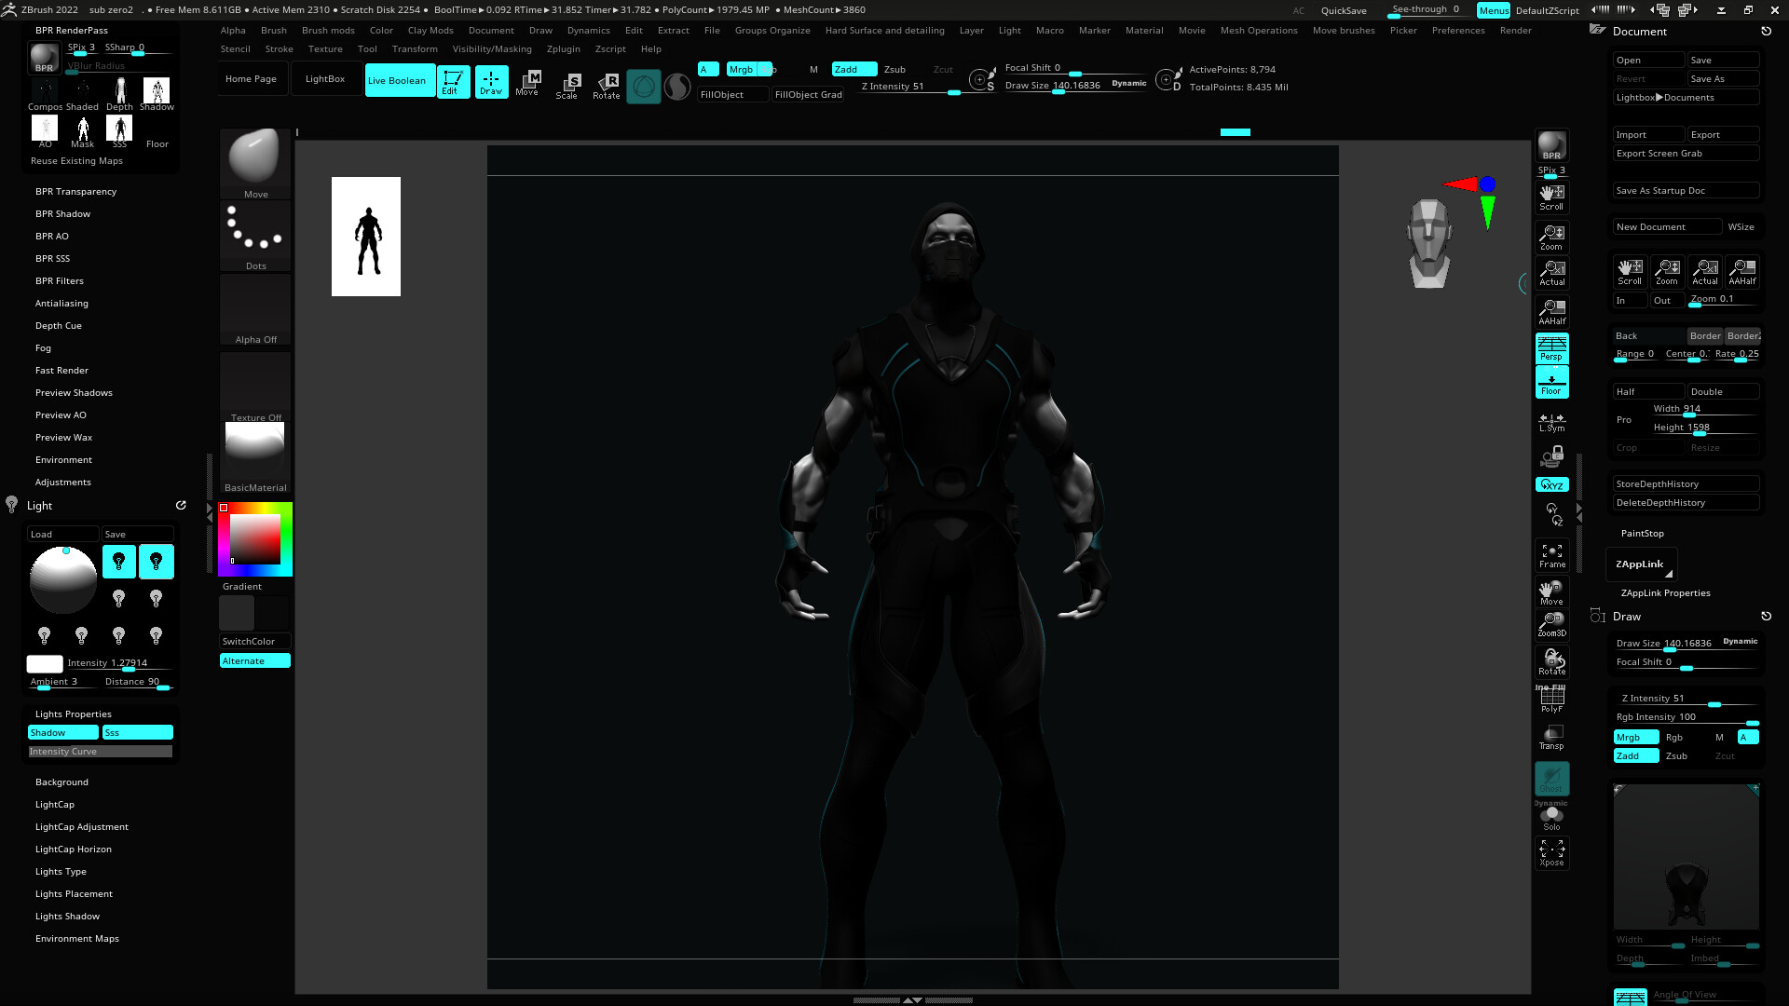Open the Zplugin menu
The image size is (1789, 1006).
point(563,49)
